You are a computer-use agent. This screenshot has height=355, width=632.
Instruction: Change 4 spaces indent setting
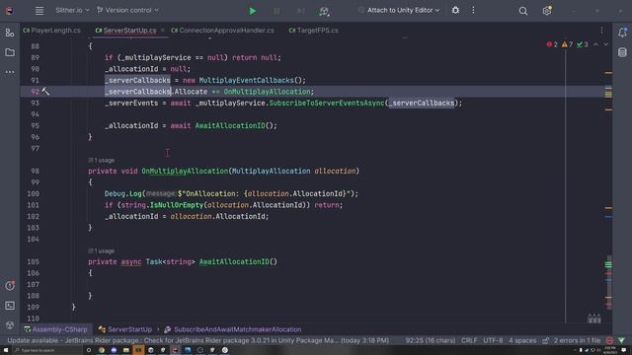click(x=522, y=340)
